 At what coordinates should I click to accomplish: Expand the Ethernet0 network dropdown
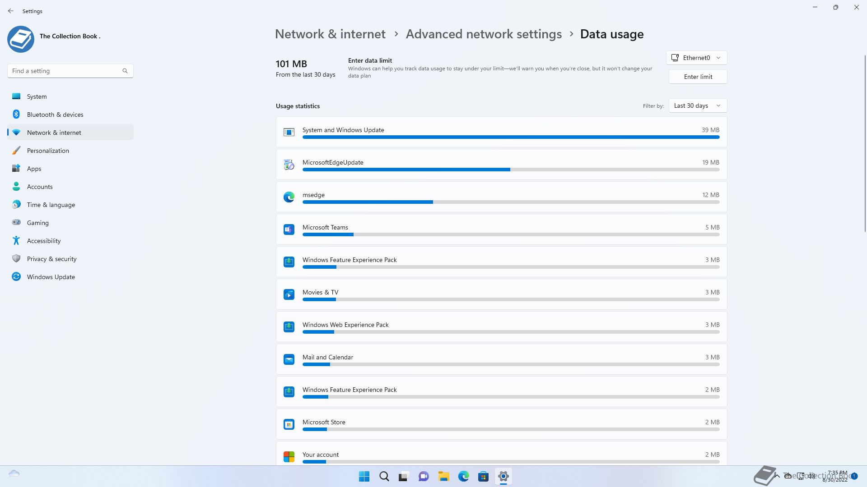tap(697, 58)
